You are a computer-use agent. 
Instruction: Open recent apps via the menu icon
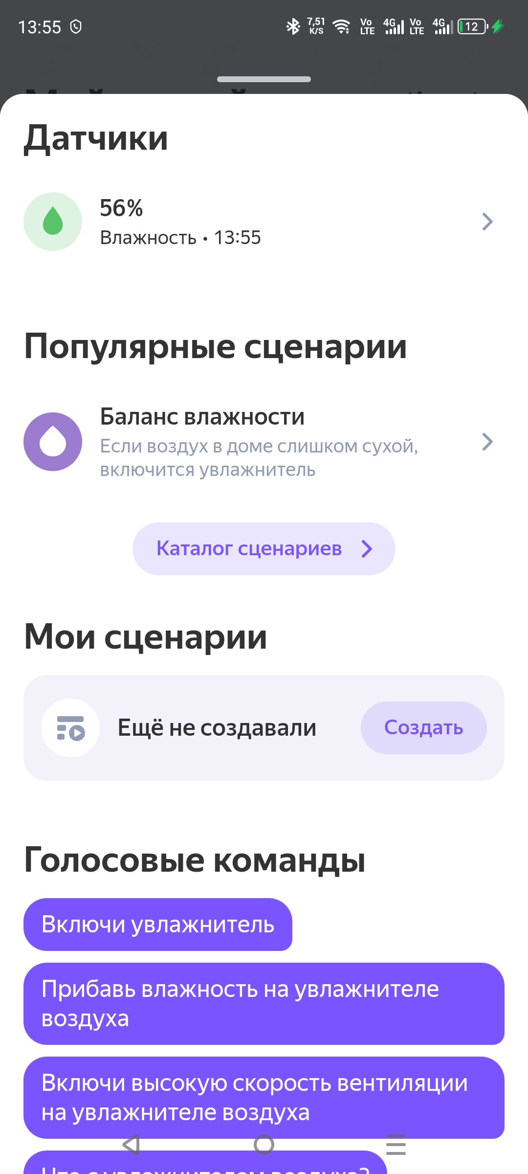click(396, 1145)
